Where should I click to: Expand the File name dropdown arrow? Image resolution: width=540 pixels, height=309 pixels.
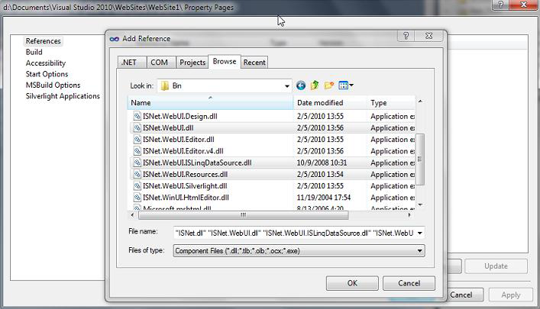click(x=420, y=233)
